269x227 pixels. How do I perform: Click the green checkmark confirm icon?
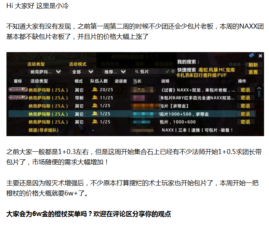tap(167, 71)
